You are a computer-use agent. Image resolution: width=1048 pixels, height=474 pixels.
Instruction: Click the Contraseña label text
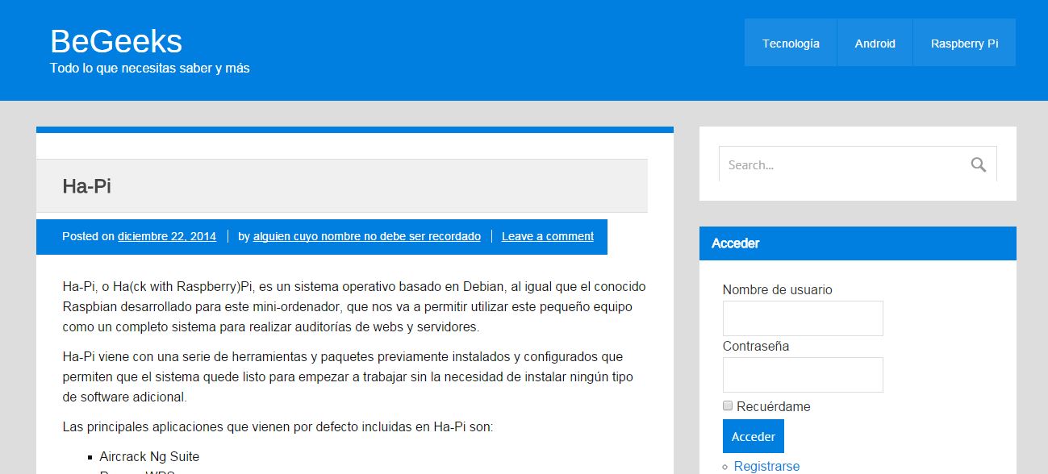point(756,346)
